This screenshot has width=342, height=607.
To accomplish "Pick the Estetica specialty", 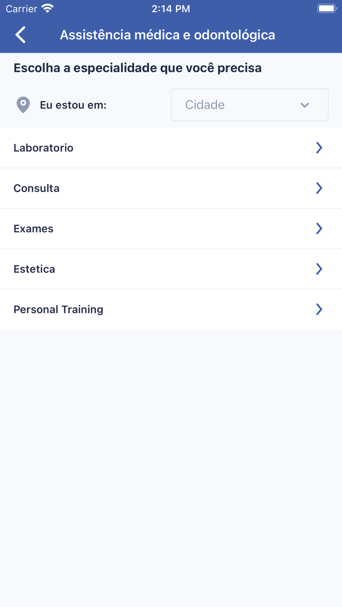I will click(34, 269).
